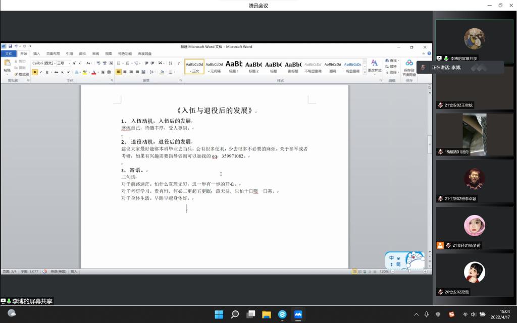Screen dimensions: 517x323
Task: Toggle align left paragraph button
Action: point(118,72)
